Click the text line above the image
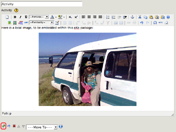The height and width of the screenshot is (132, 176). [47, 28]
